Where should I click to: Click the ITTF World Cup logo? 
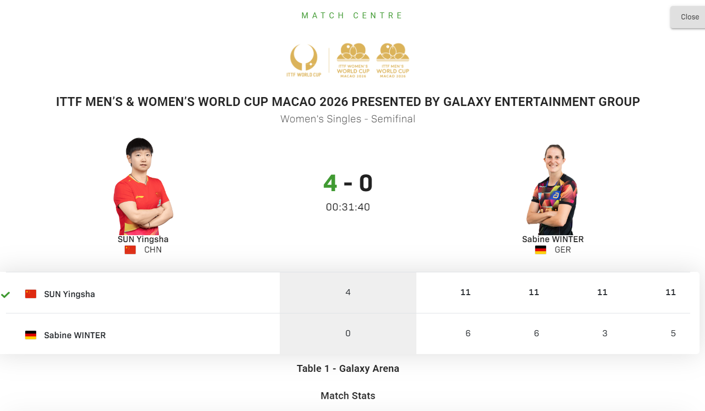303,60
